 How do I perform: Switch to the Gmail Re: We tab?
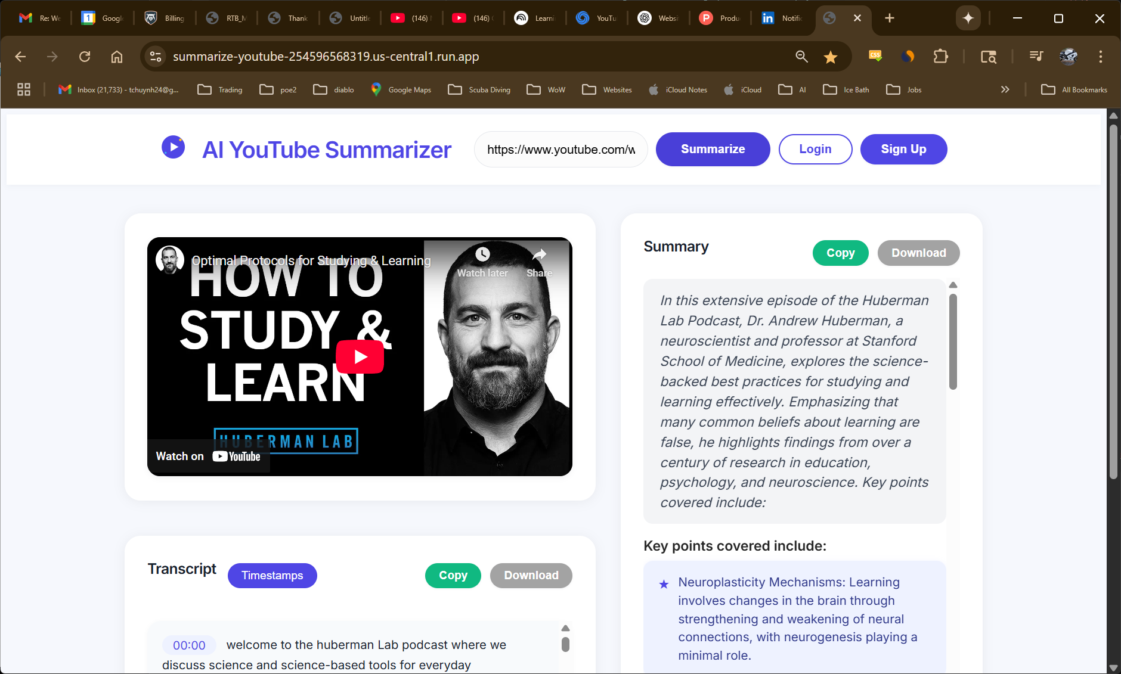[39, 18]
